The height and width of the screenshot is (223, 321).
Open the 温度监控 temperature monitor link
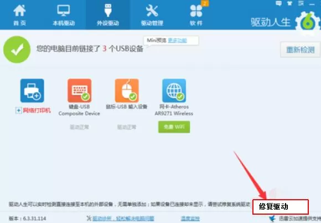pos(190,219)
